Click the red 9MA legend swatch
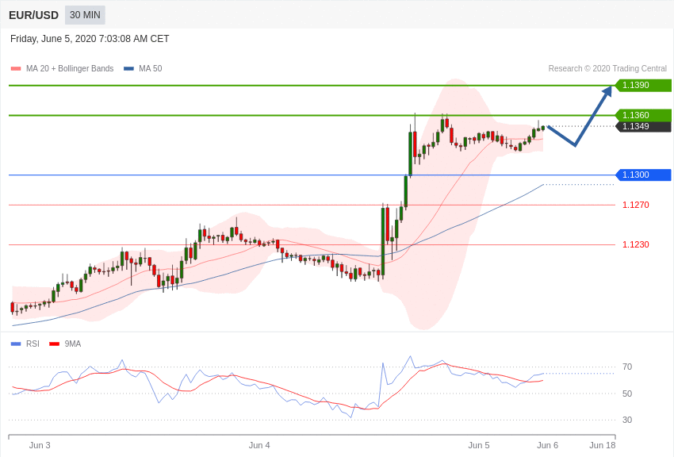Image resolution: width=674 pixels, height=457 pixels. [55, 344]
